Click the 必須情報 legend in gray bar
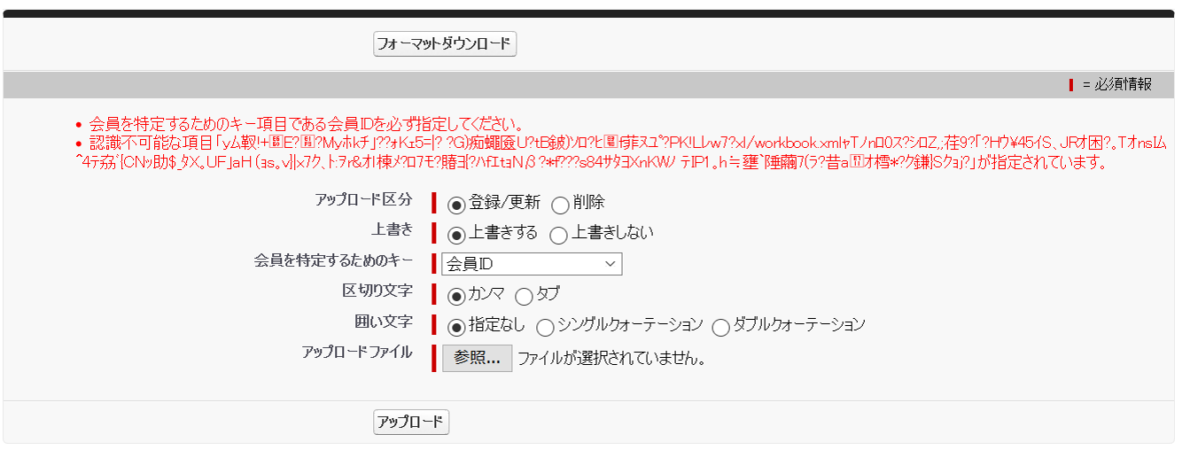Viewport: 1182px width, 450px height. pyautogui.click(x=1122, y=84)
